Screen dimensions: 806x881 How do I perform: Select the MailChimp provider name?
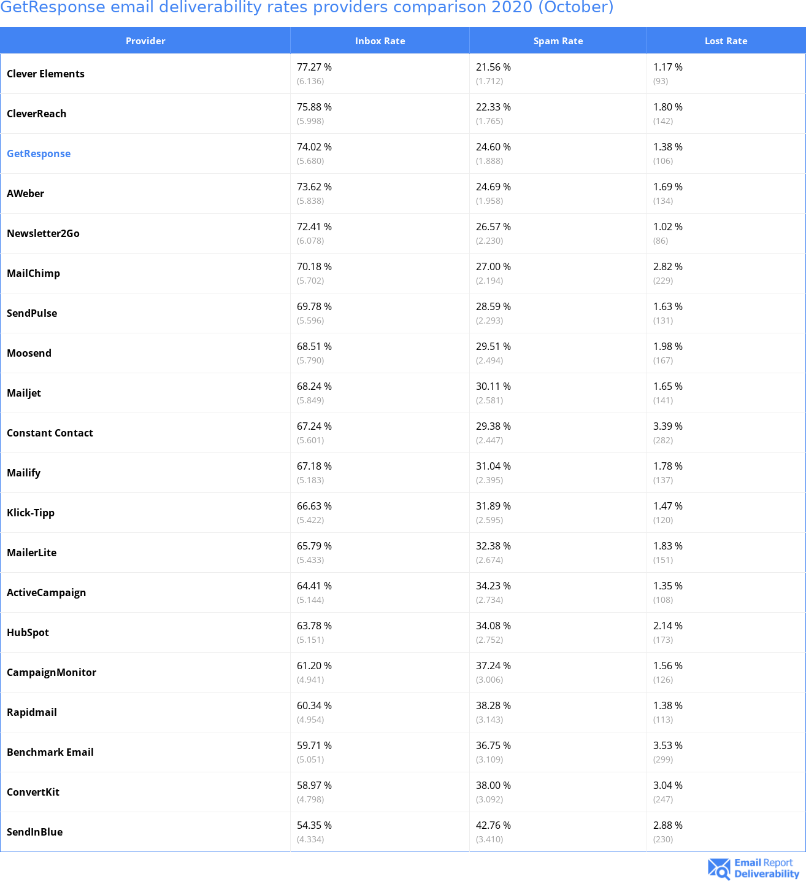click(x=33, y=273)
